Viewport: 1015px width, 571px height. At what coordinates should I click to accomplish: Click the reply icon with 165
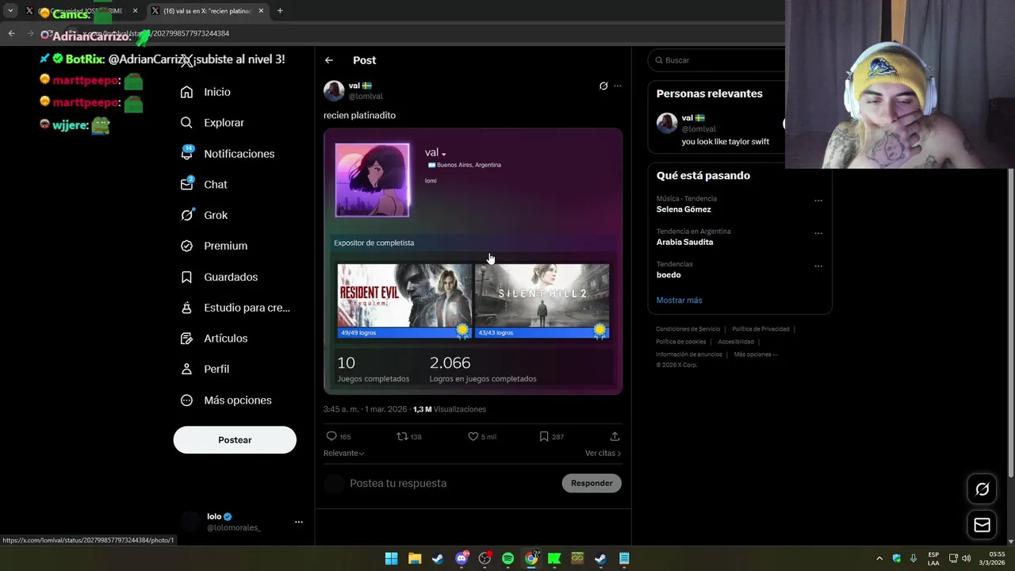tap(331, 436)
